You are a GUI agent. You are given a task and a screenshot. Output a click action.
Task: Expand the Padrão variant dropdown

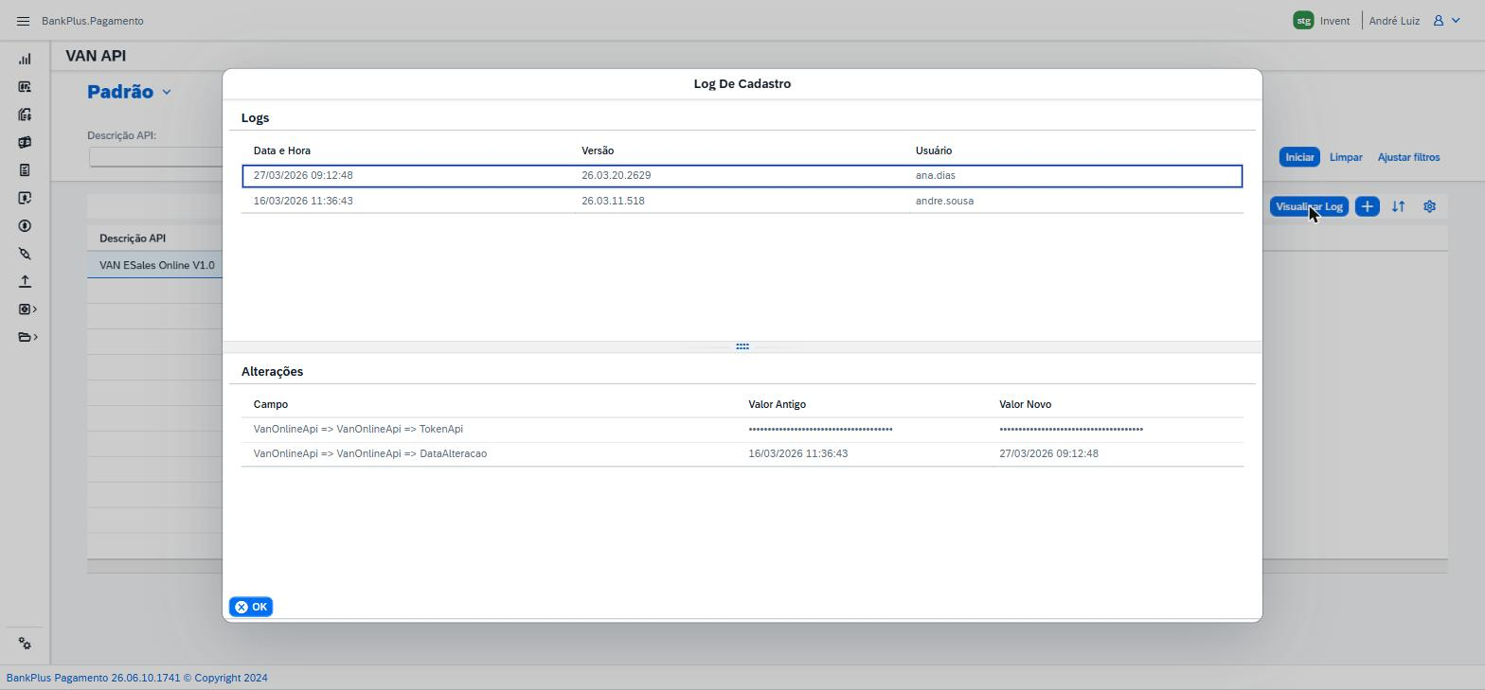(x=167, y=92)
